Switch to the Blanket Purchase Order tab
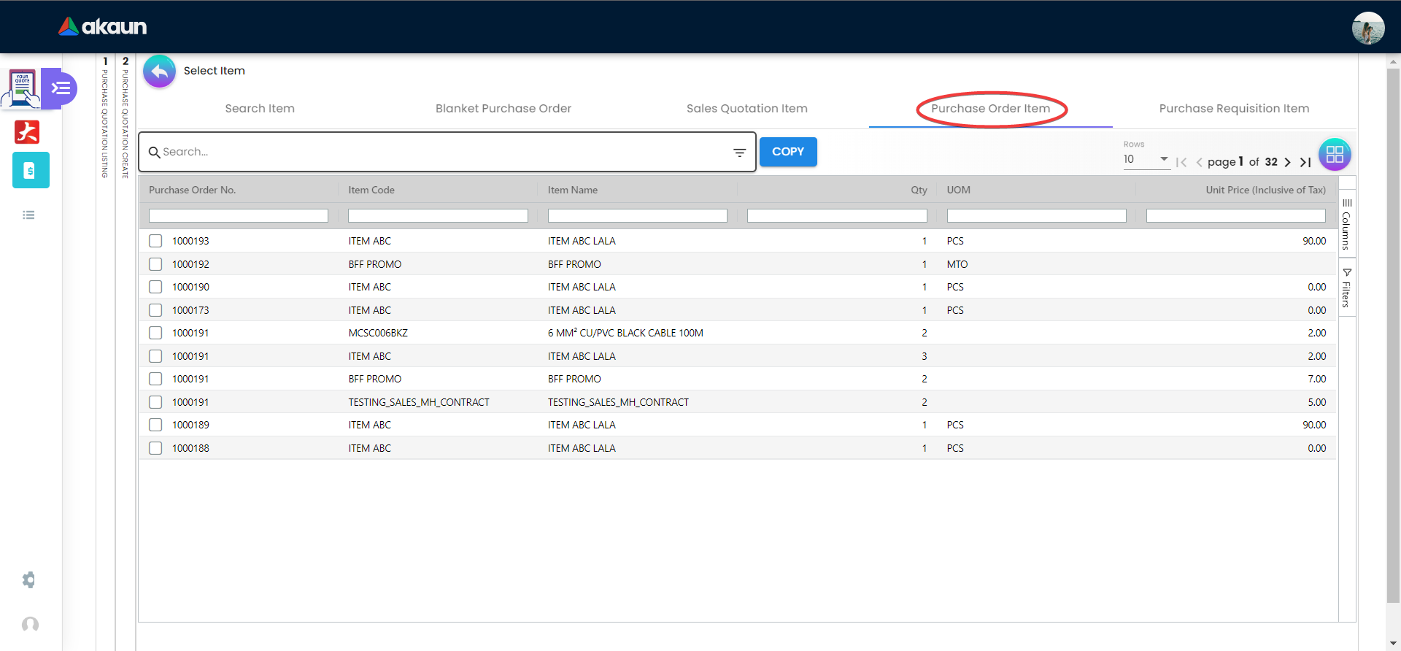Image resolution: width=1401 pixels, height=651 pixels. click(x=503, y=109)
